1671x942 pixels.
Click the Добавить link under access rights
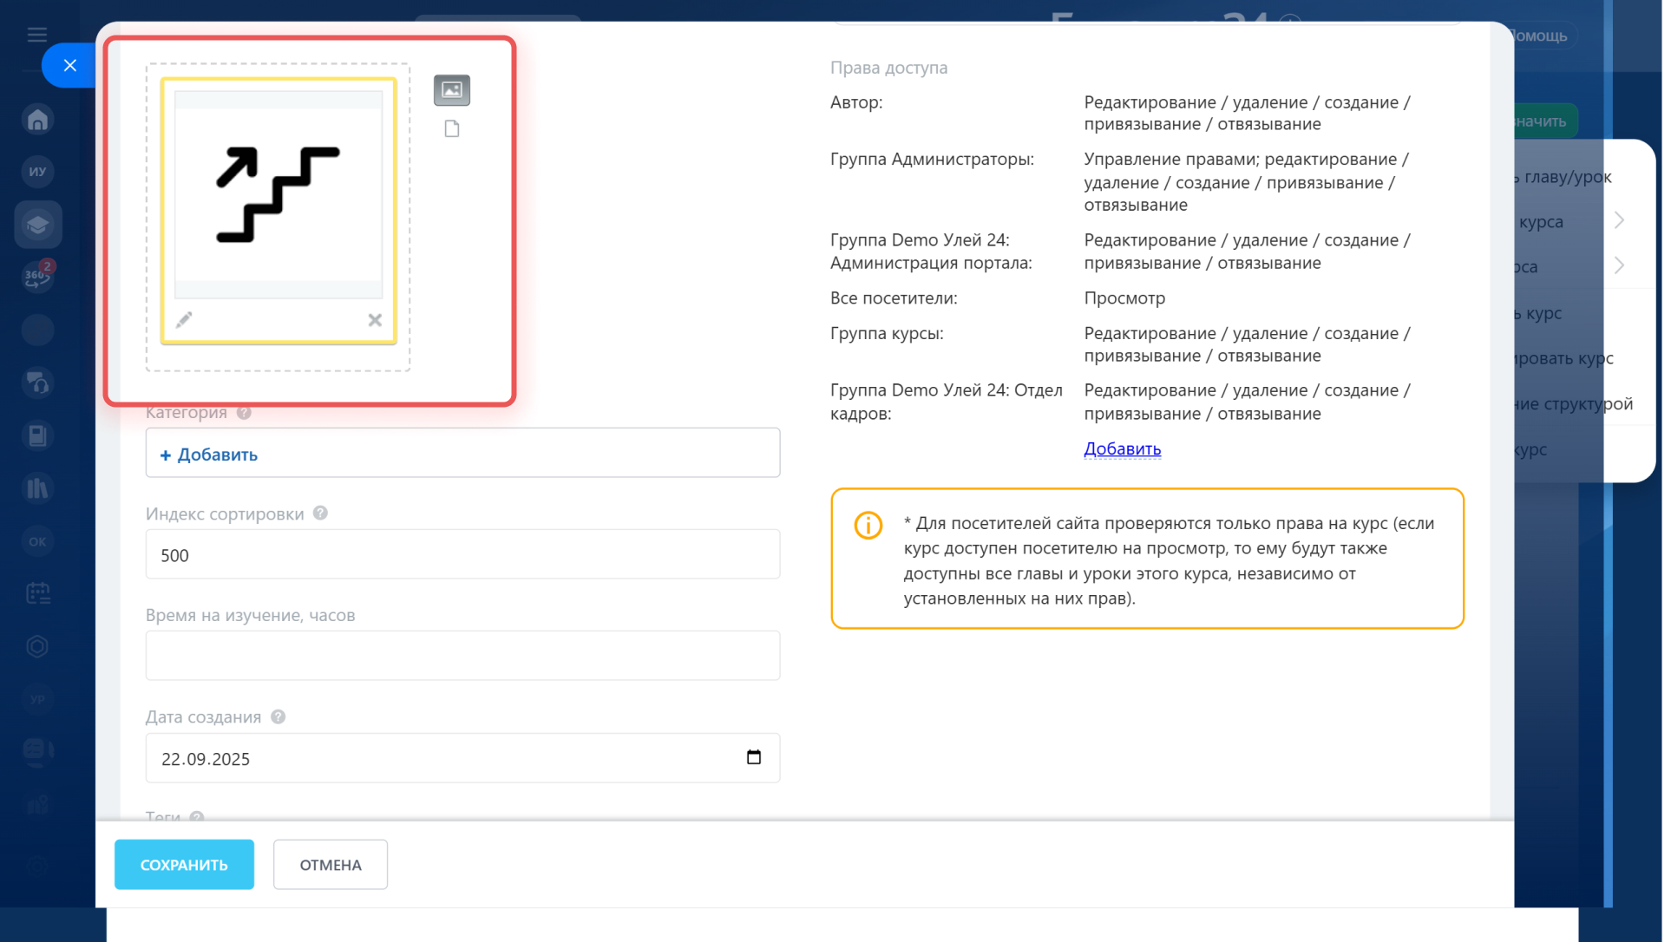coord(1122,449)
